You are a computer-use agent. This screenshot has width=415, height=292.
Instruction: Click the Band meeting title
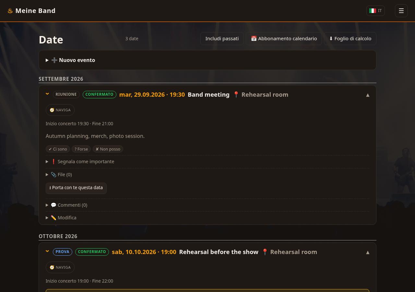[208, 95]
